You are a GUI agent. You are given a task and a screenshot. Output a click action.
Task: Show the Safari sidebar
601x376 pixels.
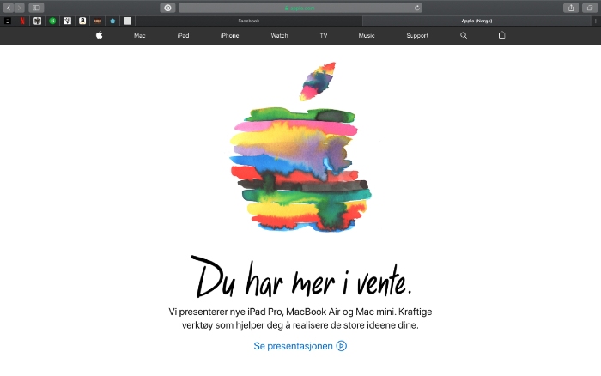(36, 8)
